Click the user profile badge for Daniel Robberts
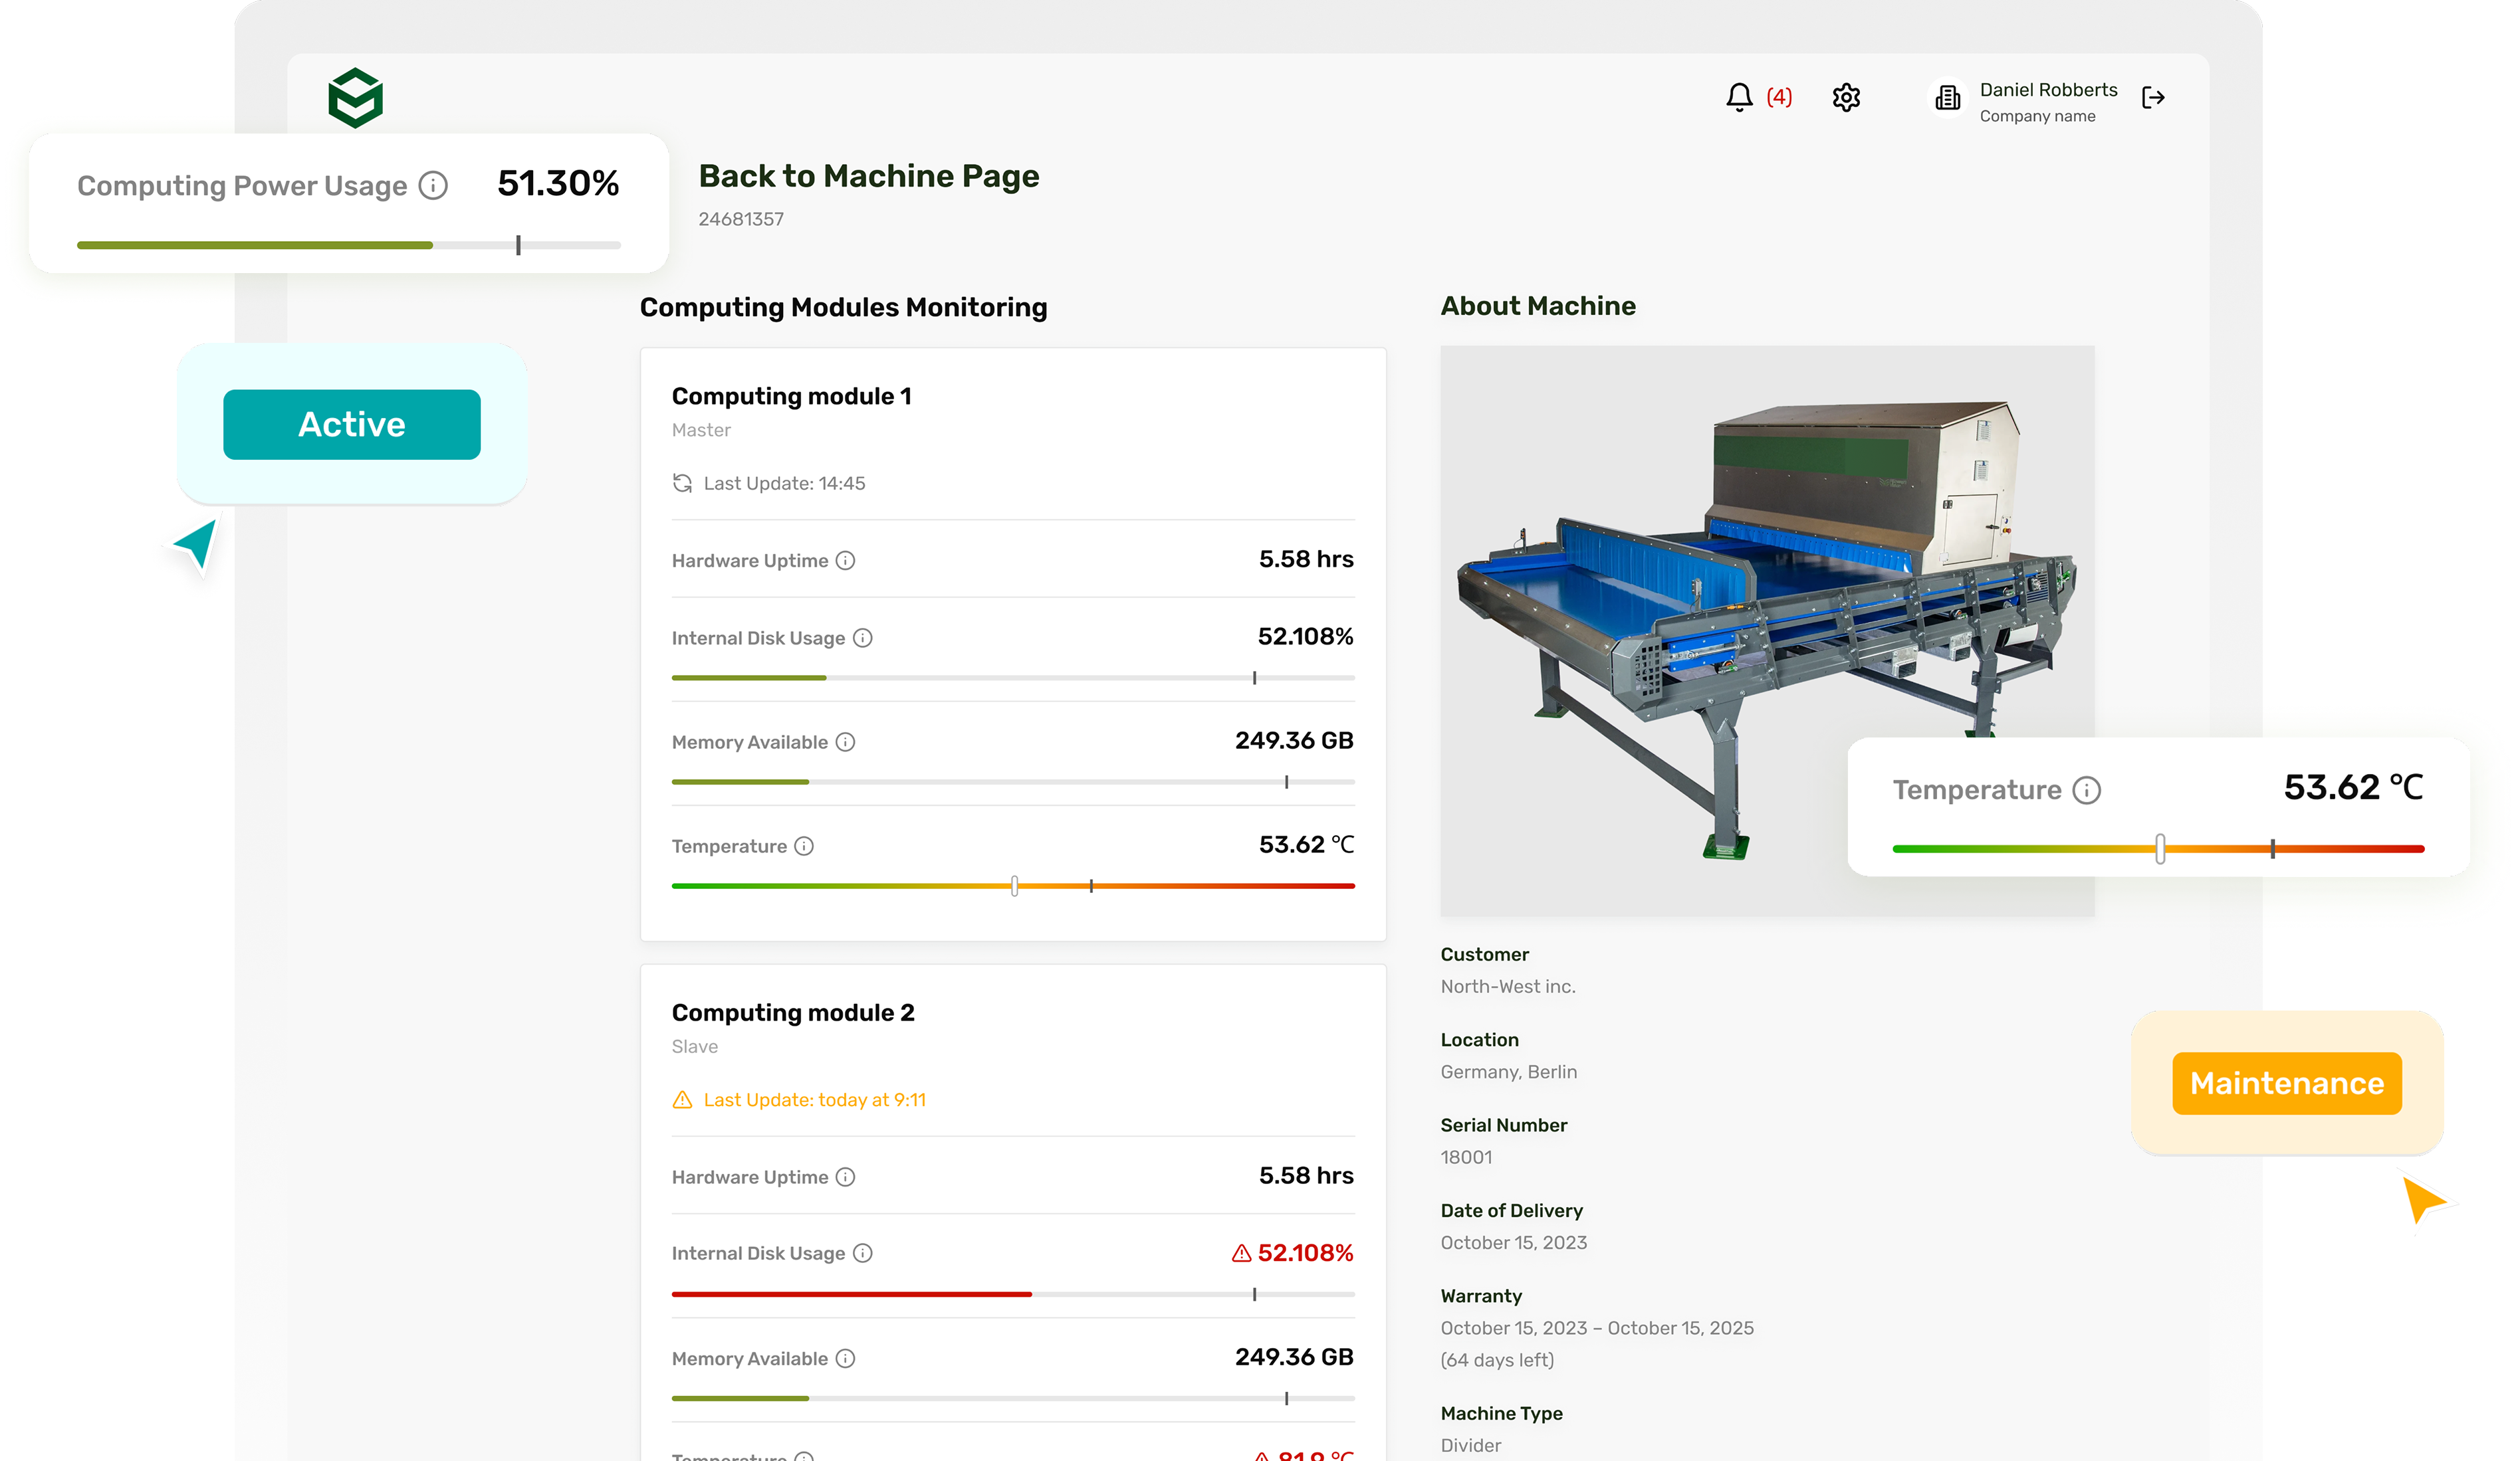Viewport: 2520px width, 1461px height. pyautogui.click(x=1947, y=97)
